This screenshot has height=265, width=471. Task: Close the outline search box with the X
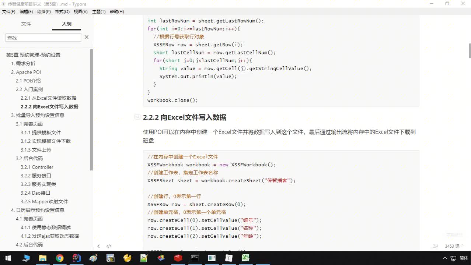tap(87, 37)
